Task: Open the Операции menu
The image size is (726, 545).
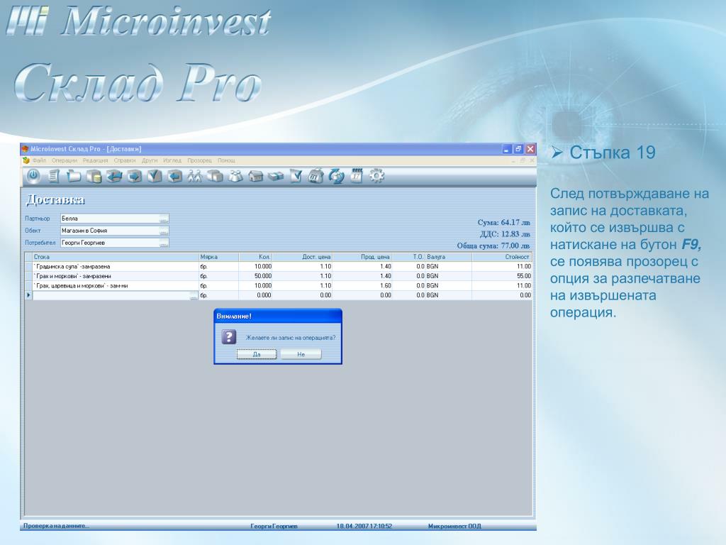Action: click(x=64, y=160)
